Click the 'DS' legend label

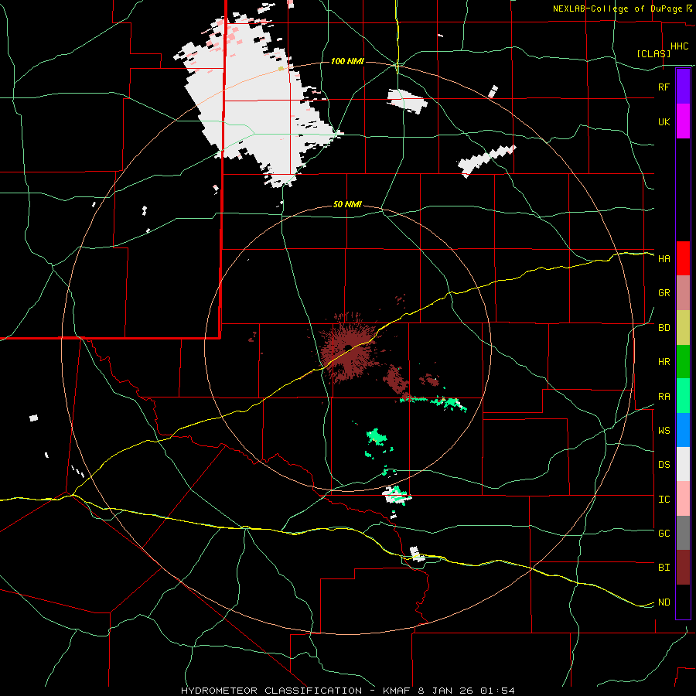[664, 465]
